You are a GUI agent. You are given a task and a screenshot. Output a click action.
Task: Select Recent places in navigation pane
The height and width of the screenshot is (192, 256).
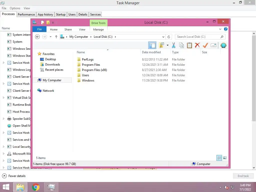point(54,70)
